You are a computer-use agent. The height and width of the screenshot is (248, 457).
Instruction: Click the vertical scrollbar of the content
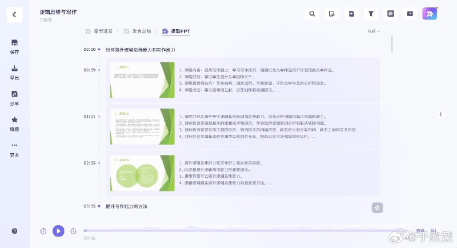point(392,45)
